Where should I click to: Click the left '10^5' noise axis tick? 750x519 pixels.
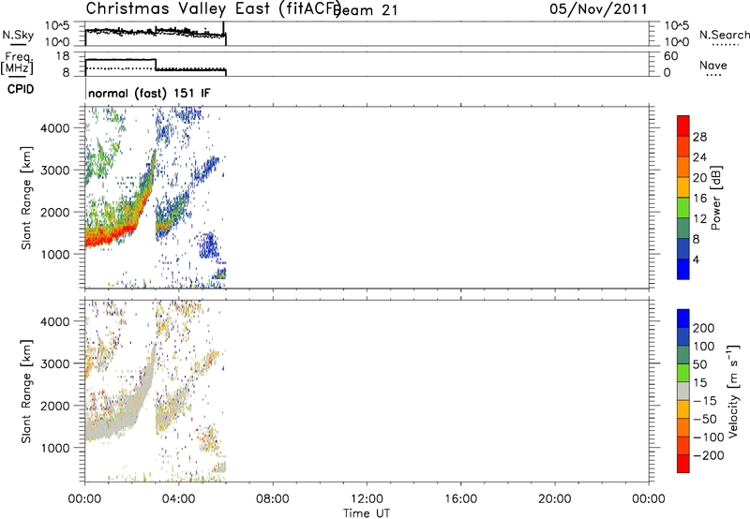point(57,26)
